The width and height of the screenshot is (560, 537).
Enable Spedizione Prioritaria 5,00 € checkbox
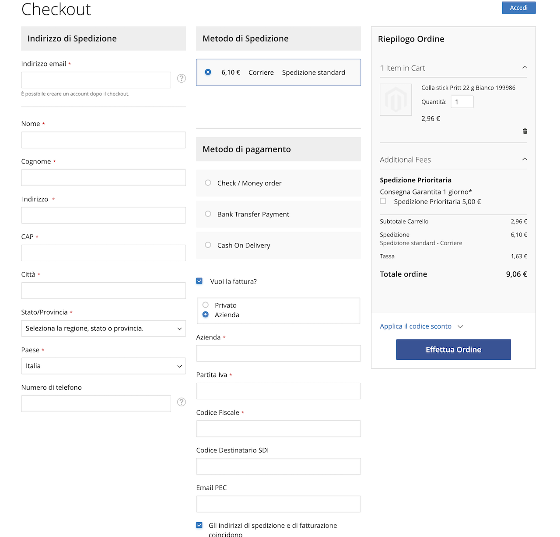pos(383,201)
